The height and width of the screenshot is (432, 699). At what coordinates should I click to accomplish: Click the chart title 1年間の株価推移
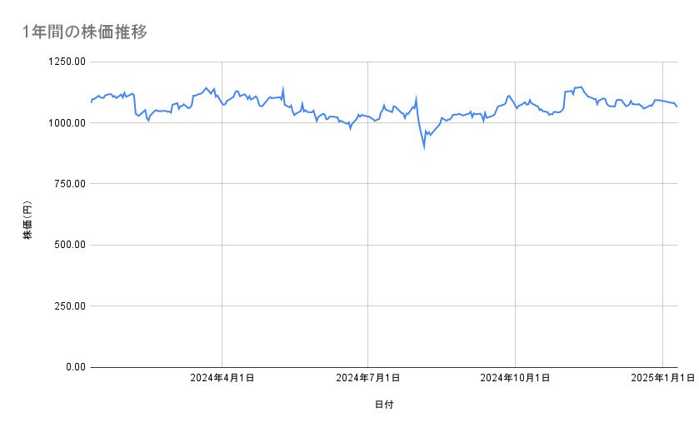85,32
